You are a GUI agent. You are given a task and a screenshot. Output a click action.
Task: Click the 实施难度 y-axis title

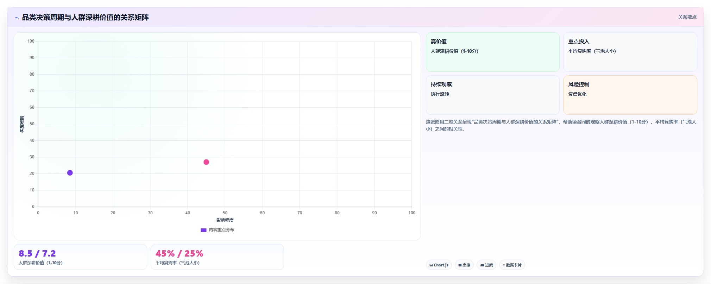22,124
